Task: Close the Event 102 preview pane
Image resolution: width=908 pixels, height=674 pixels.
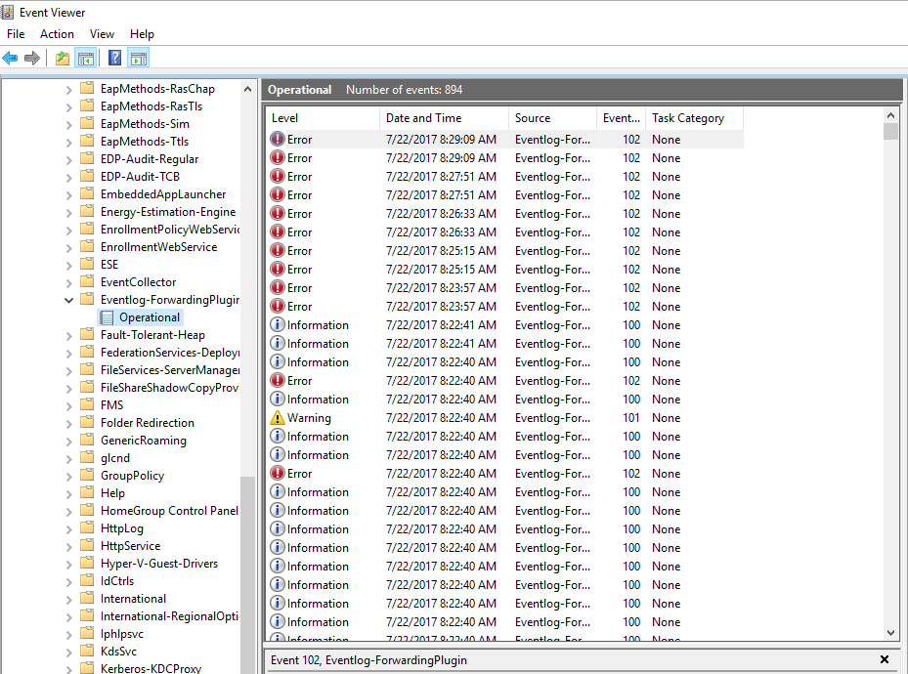Action: click(885, 658)
